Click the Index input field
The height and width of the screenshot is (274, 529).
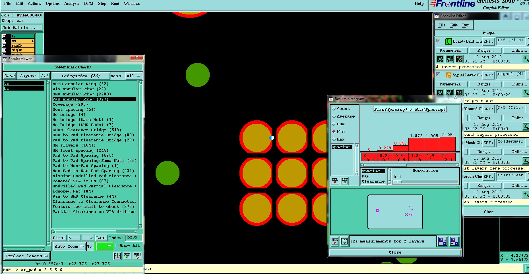(134, 238)
